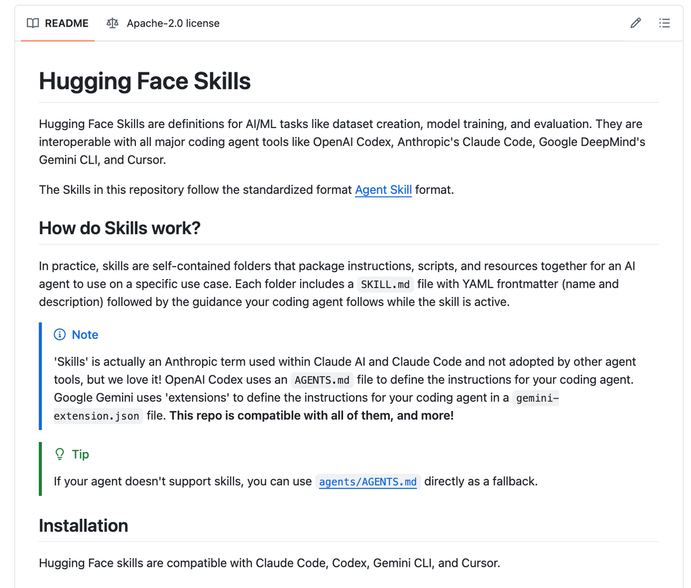
Task: Click the scales icon beside Apache-2.0 license
Action: tap(112, 23)
